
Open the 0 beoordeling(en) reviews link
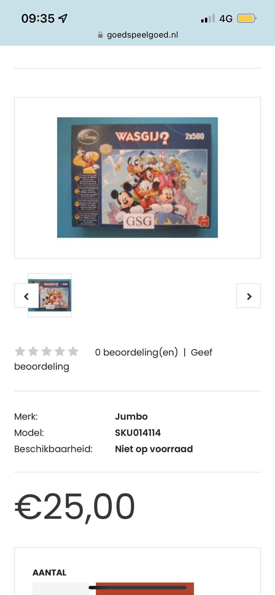point(136,352)
